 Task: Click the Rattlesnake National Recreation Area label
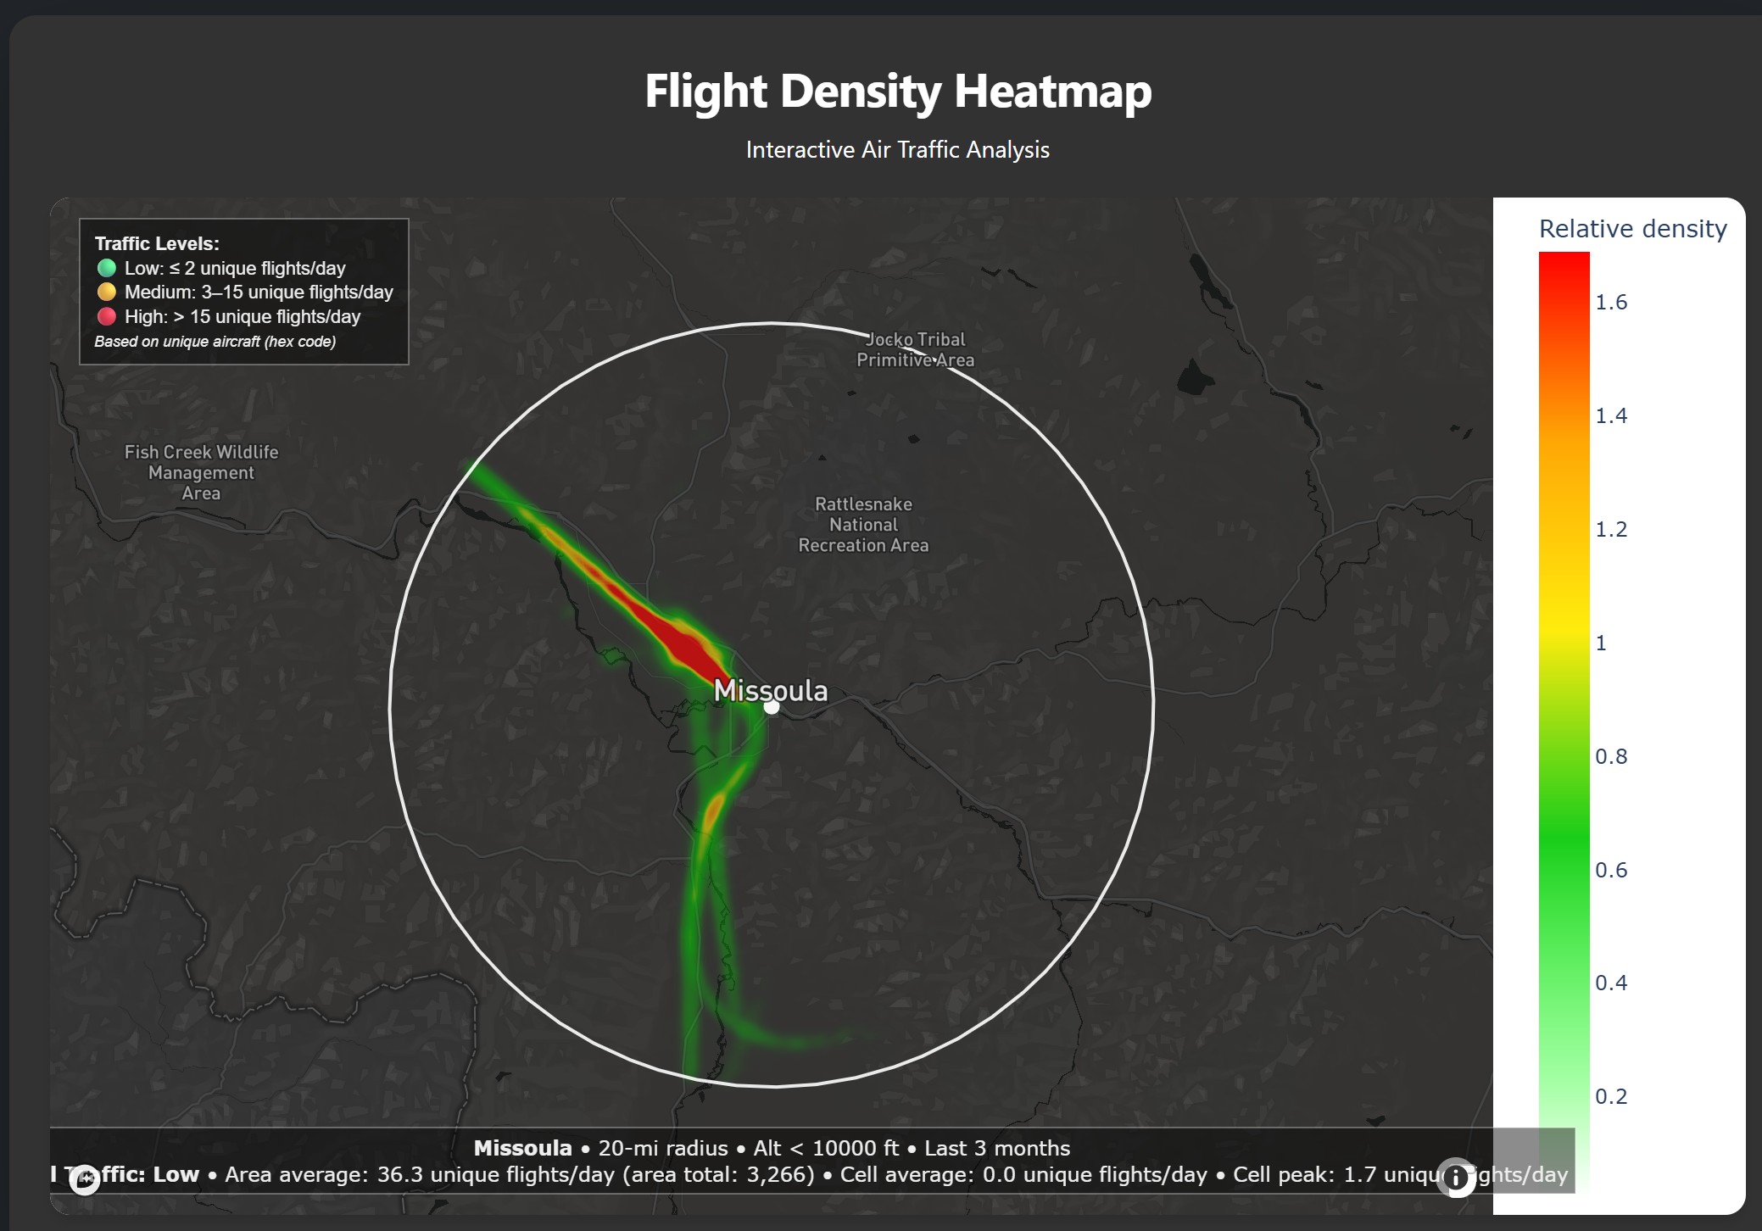coord(863,524)
